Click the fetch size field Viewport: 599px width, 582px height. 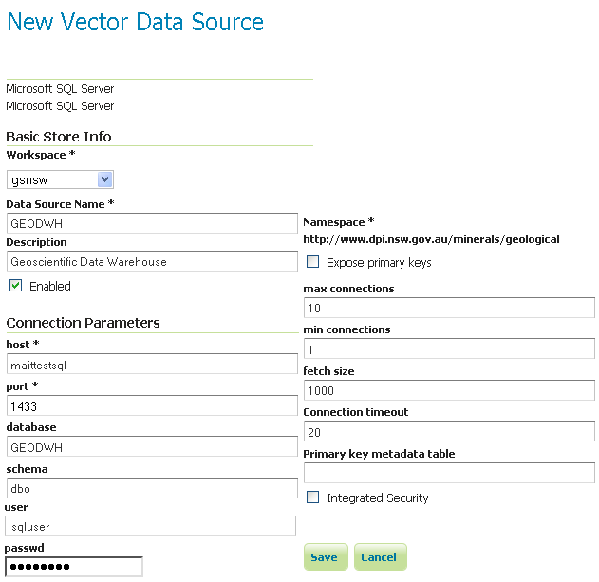448,390
